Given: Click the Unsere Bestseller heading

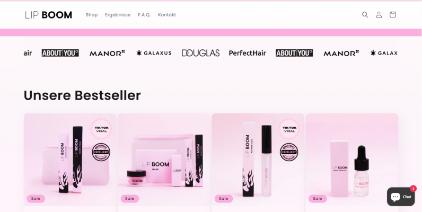Looking at the screenshot, I should [x=82, y=95].
